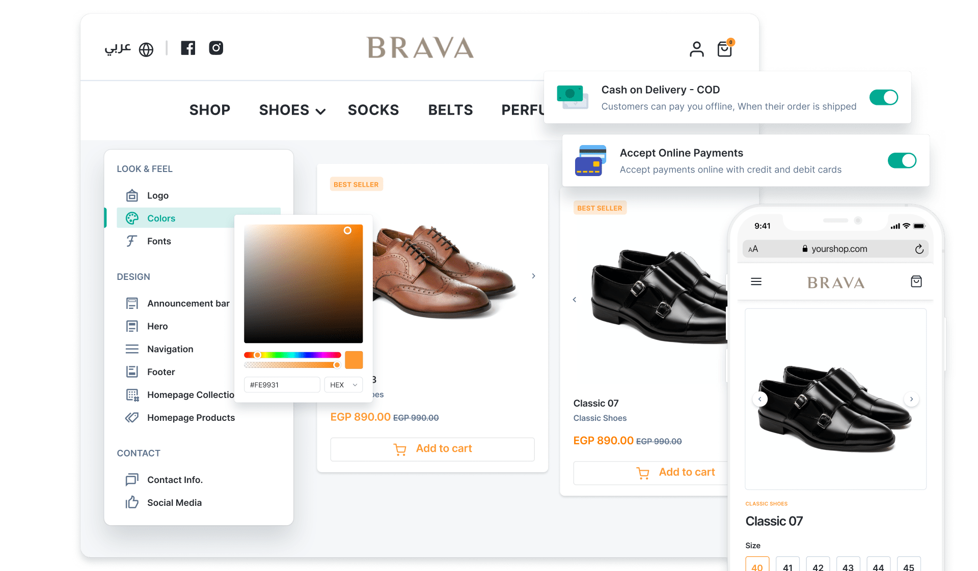Tap the mobile shopping bag icon
Viewport: 978px width, 571px height.
click(x=916, y=281)
